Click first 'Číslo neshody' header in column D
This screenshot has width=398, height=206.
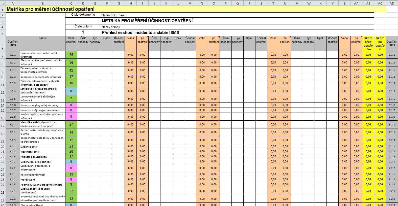click(83, 44)
